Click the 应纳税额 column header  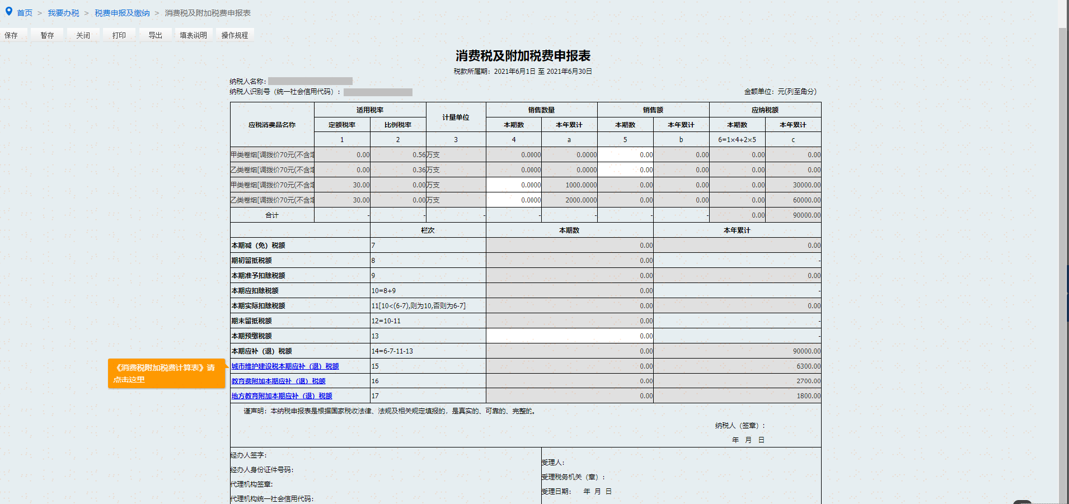point(765,110)
